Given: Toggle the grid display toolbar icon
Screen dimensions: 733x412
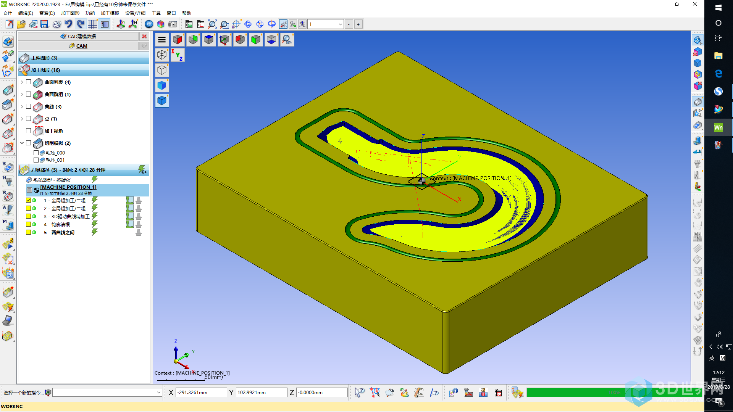Looking at the screenshot, I should 92,24.
